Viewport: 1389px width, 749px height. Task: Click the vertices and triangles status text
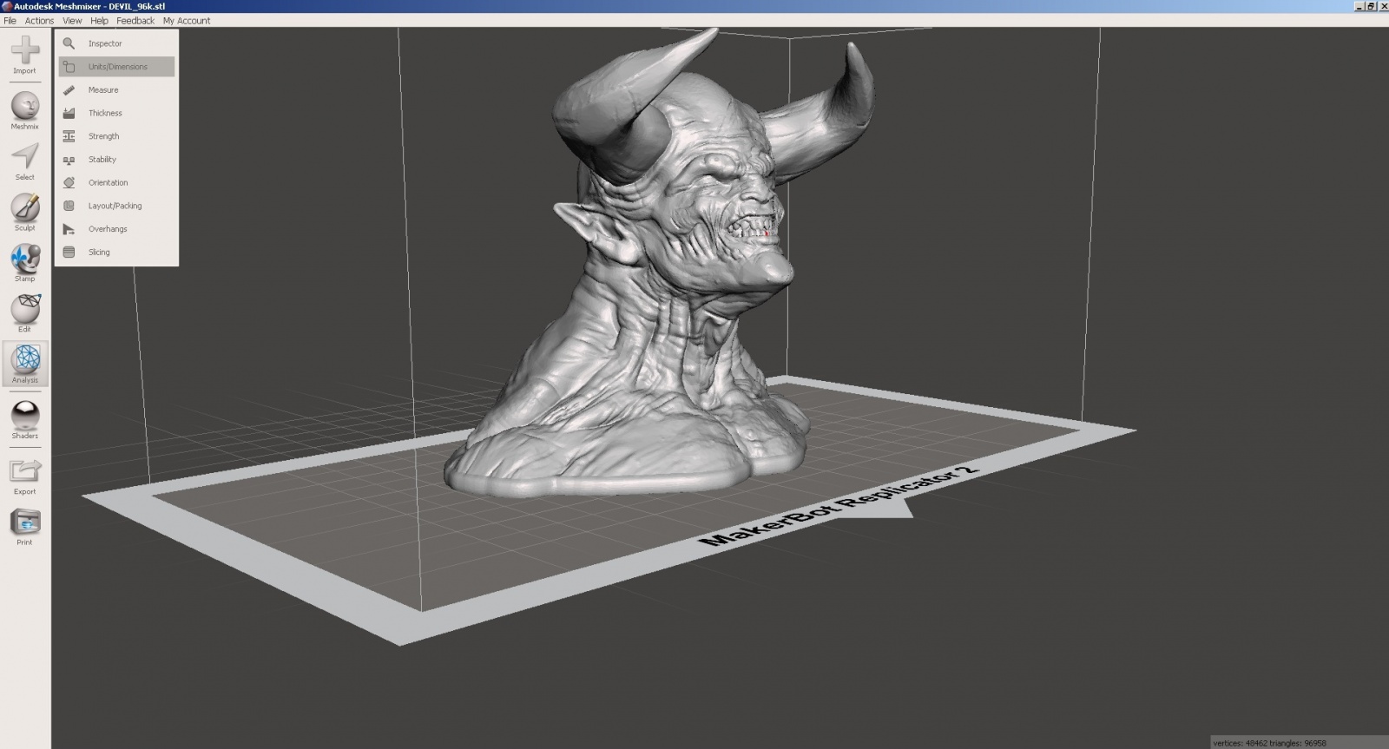(x=1270, y=743)
